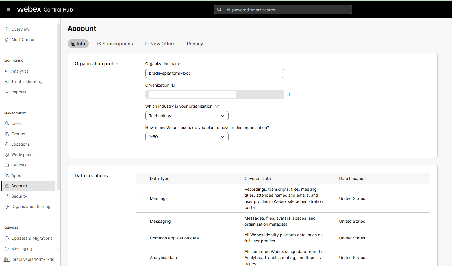The image size is (452, 266).
Task: Expand the Meetings data row
Action: tap(141, 198)
